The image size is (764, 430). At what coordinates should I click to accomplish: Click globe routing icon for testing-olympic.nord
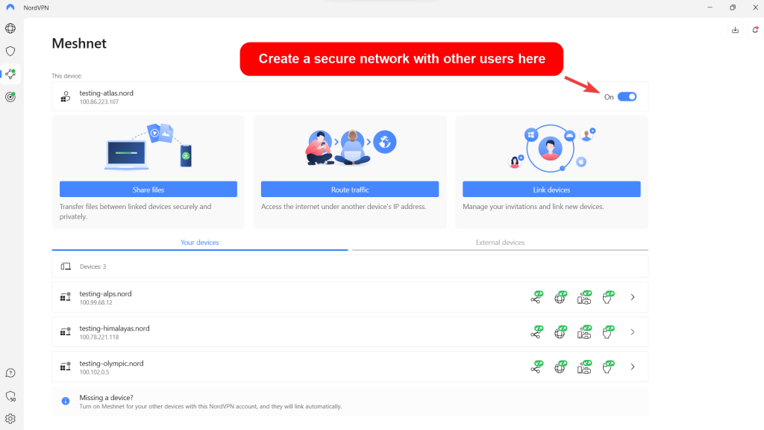560,367
